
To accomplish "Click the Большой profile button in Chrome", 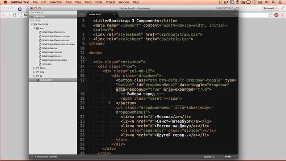I will click(x=270, y=8).
